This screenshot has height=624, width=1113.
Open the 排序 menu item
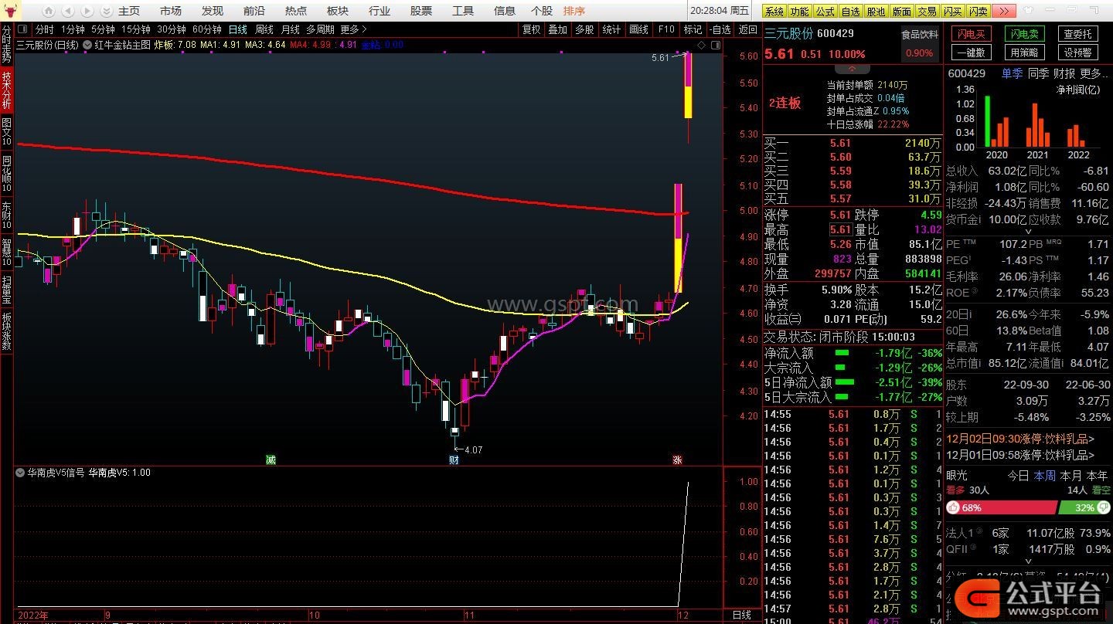[x=574, y=11]
